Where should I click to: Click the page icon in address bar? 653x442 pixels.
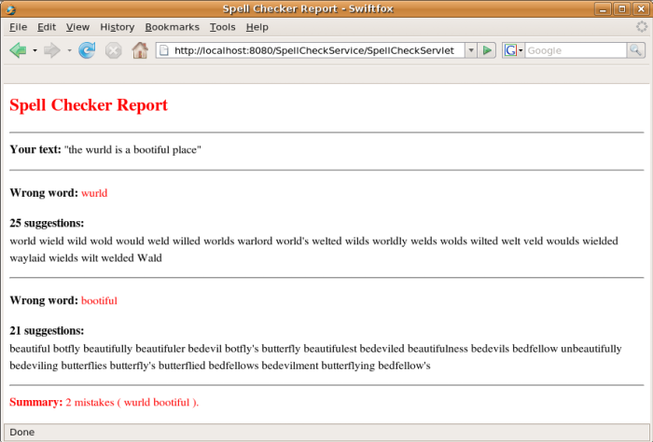164,50
